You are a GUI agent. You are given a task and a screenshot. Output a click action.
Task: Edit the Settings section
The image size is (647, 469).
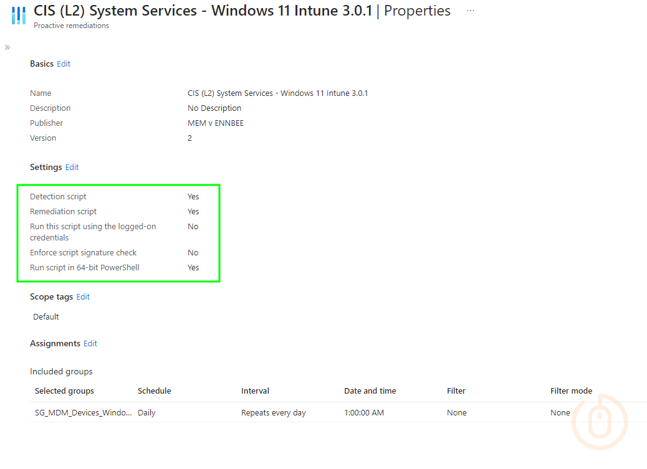tap(72, 167)
